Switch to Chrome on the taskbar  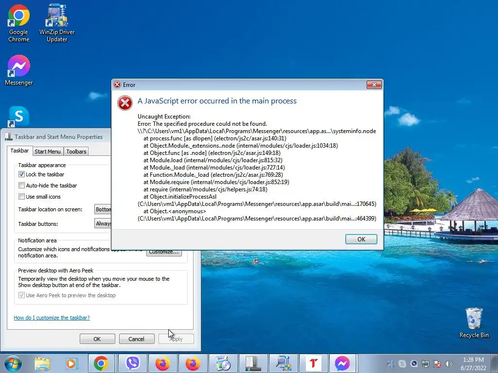click(101, 363)
